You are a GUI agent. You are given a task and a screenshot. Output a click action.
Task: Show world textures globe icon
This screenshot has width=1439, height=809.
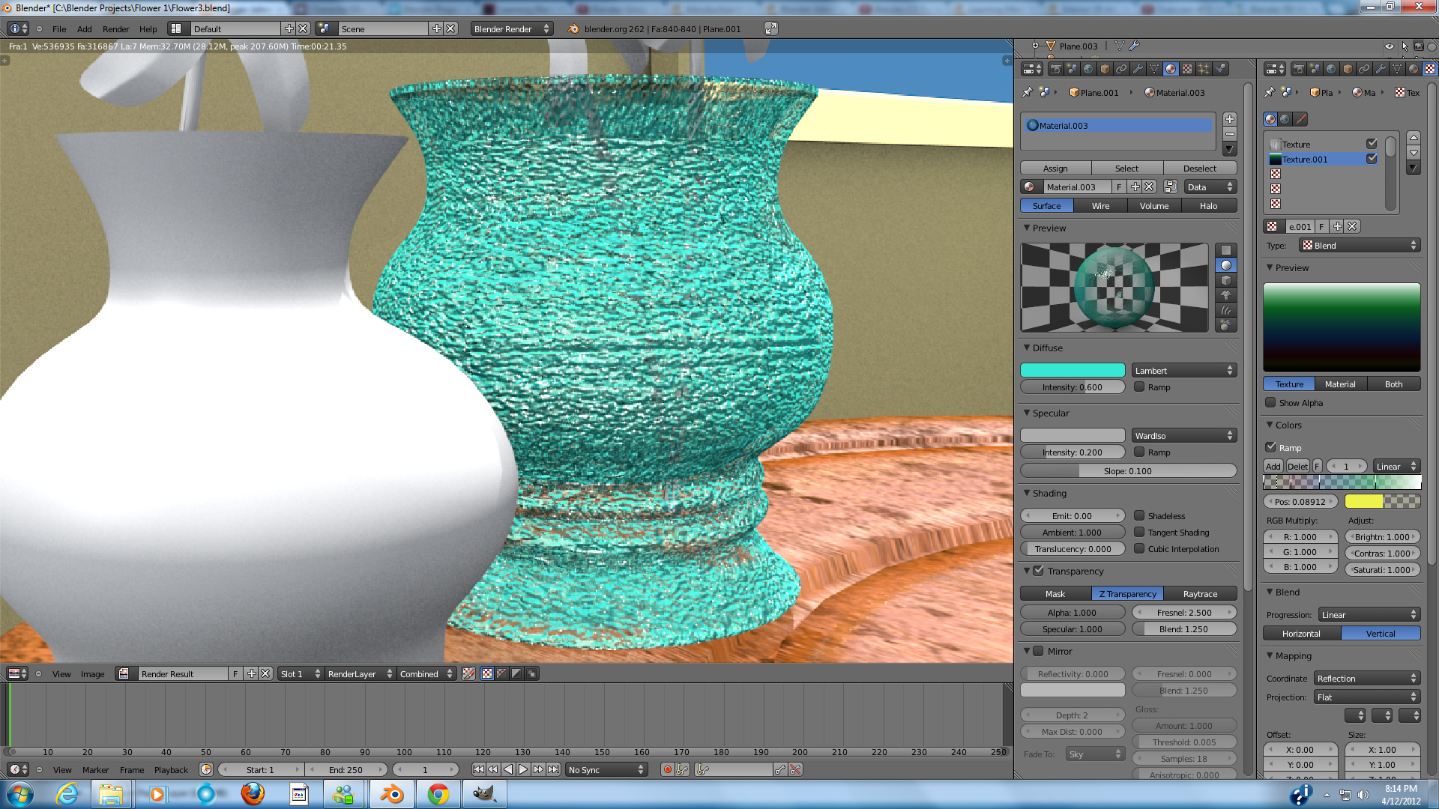pos(1285,119)
